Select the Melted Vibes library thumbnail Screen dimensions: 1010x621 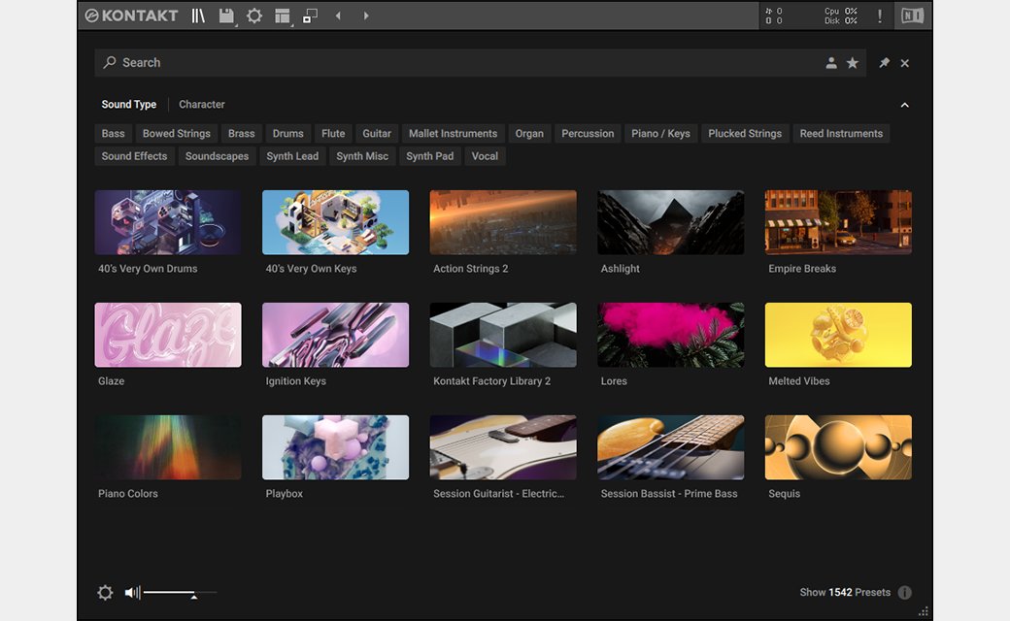[838, 336]
